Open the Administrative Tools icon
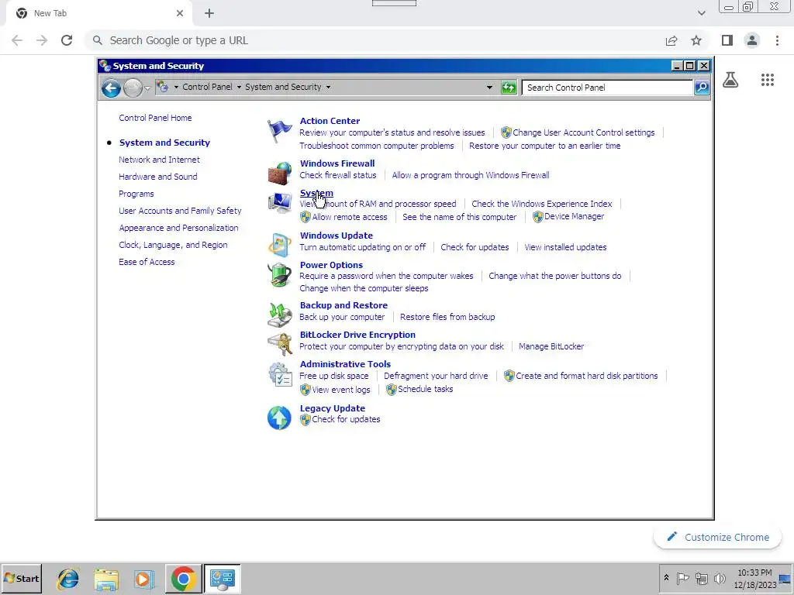This screenshot has height=595, width=794. (x=279, y=374)
